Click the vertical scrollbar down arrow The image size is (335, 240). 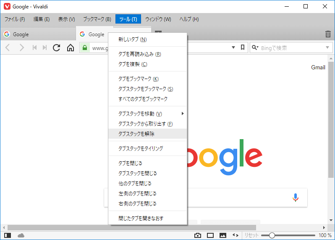331,220
